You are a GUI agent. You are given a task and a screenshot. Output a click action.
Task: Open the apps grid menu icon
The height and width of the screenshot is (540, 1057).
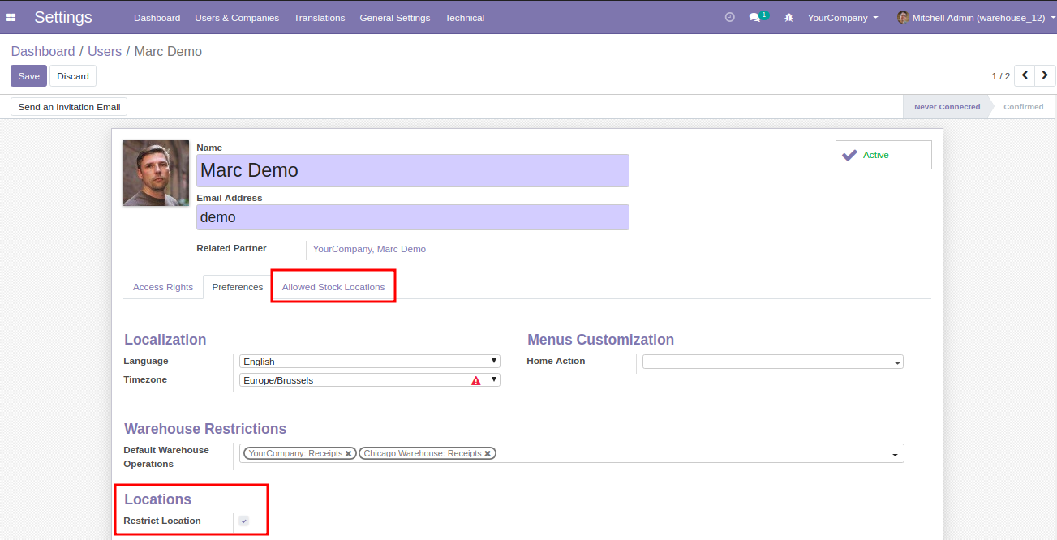coord(11,17)
